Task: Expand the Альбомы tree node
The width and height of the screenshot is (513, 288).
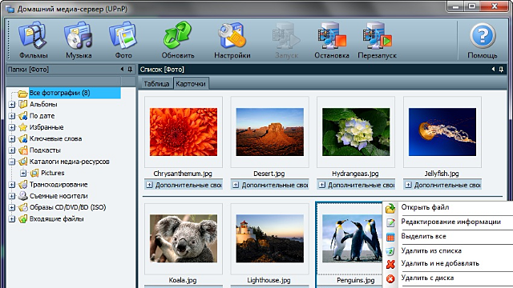Action: coord(12,105)
